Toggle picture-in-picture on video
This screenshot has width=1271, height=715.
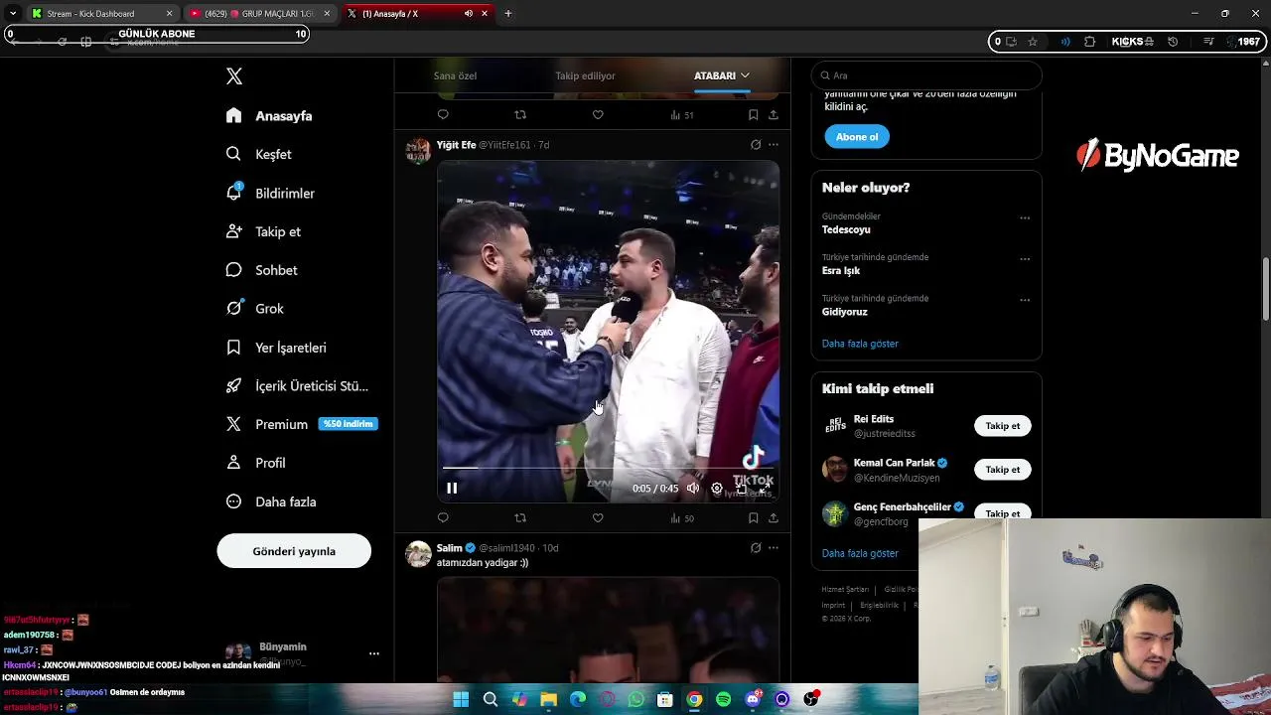741,489
